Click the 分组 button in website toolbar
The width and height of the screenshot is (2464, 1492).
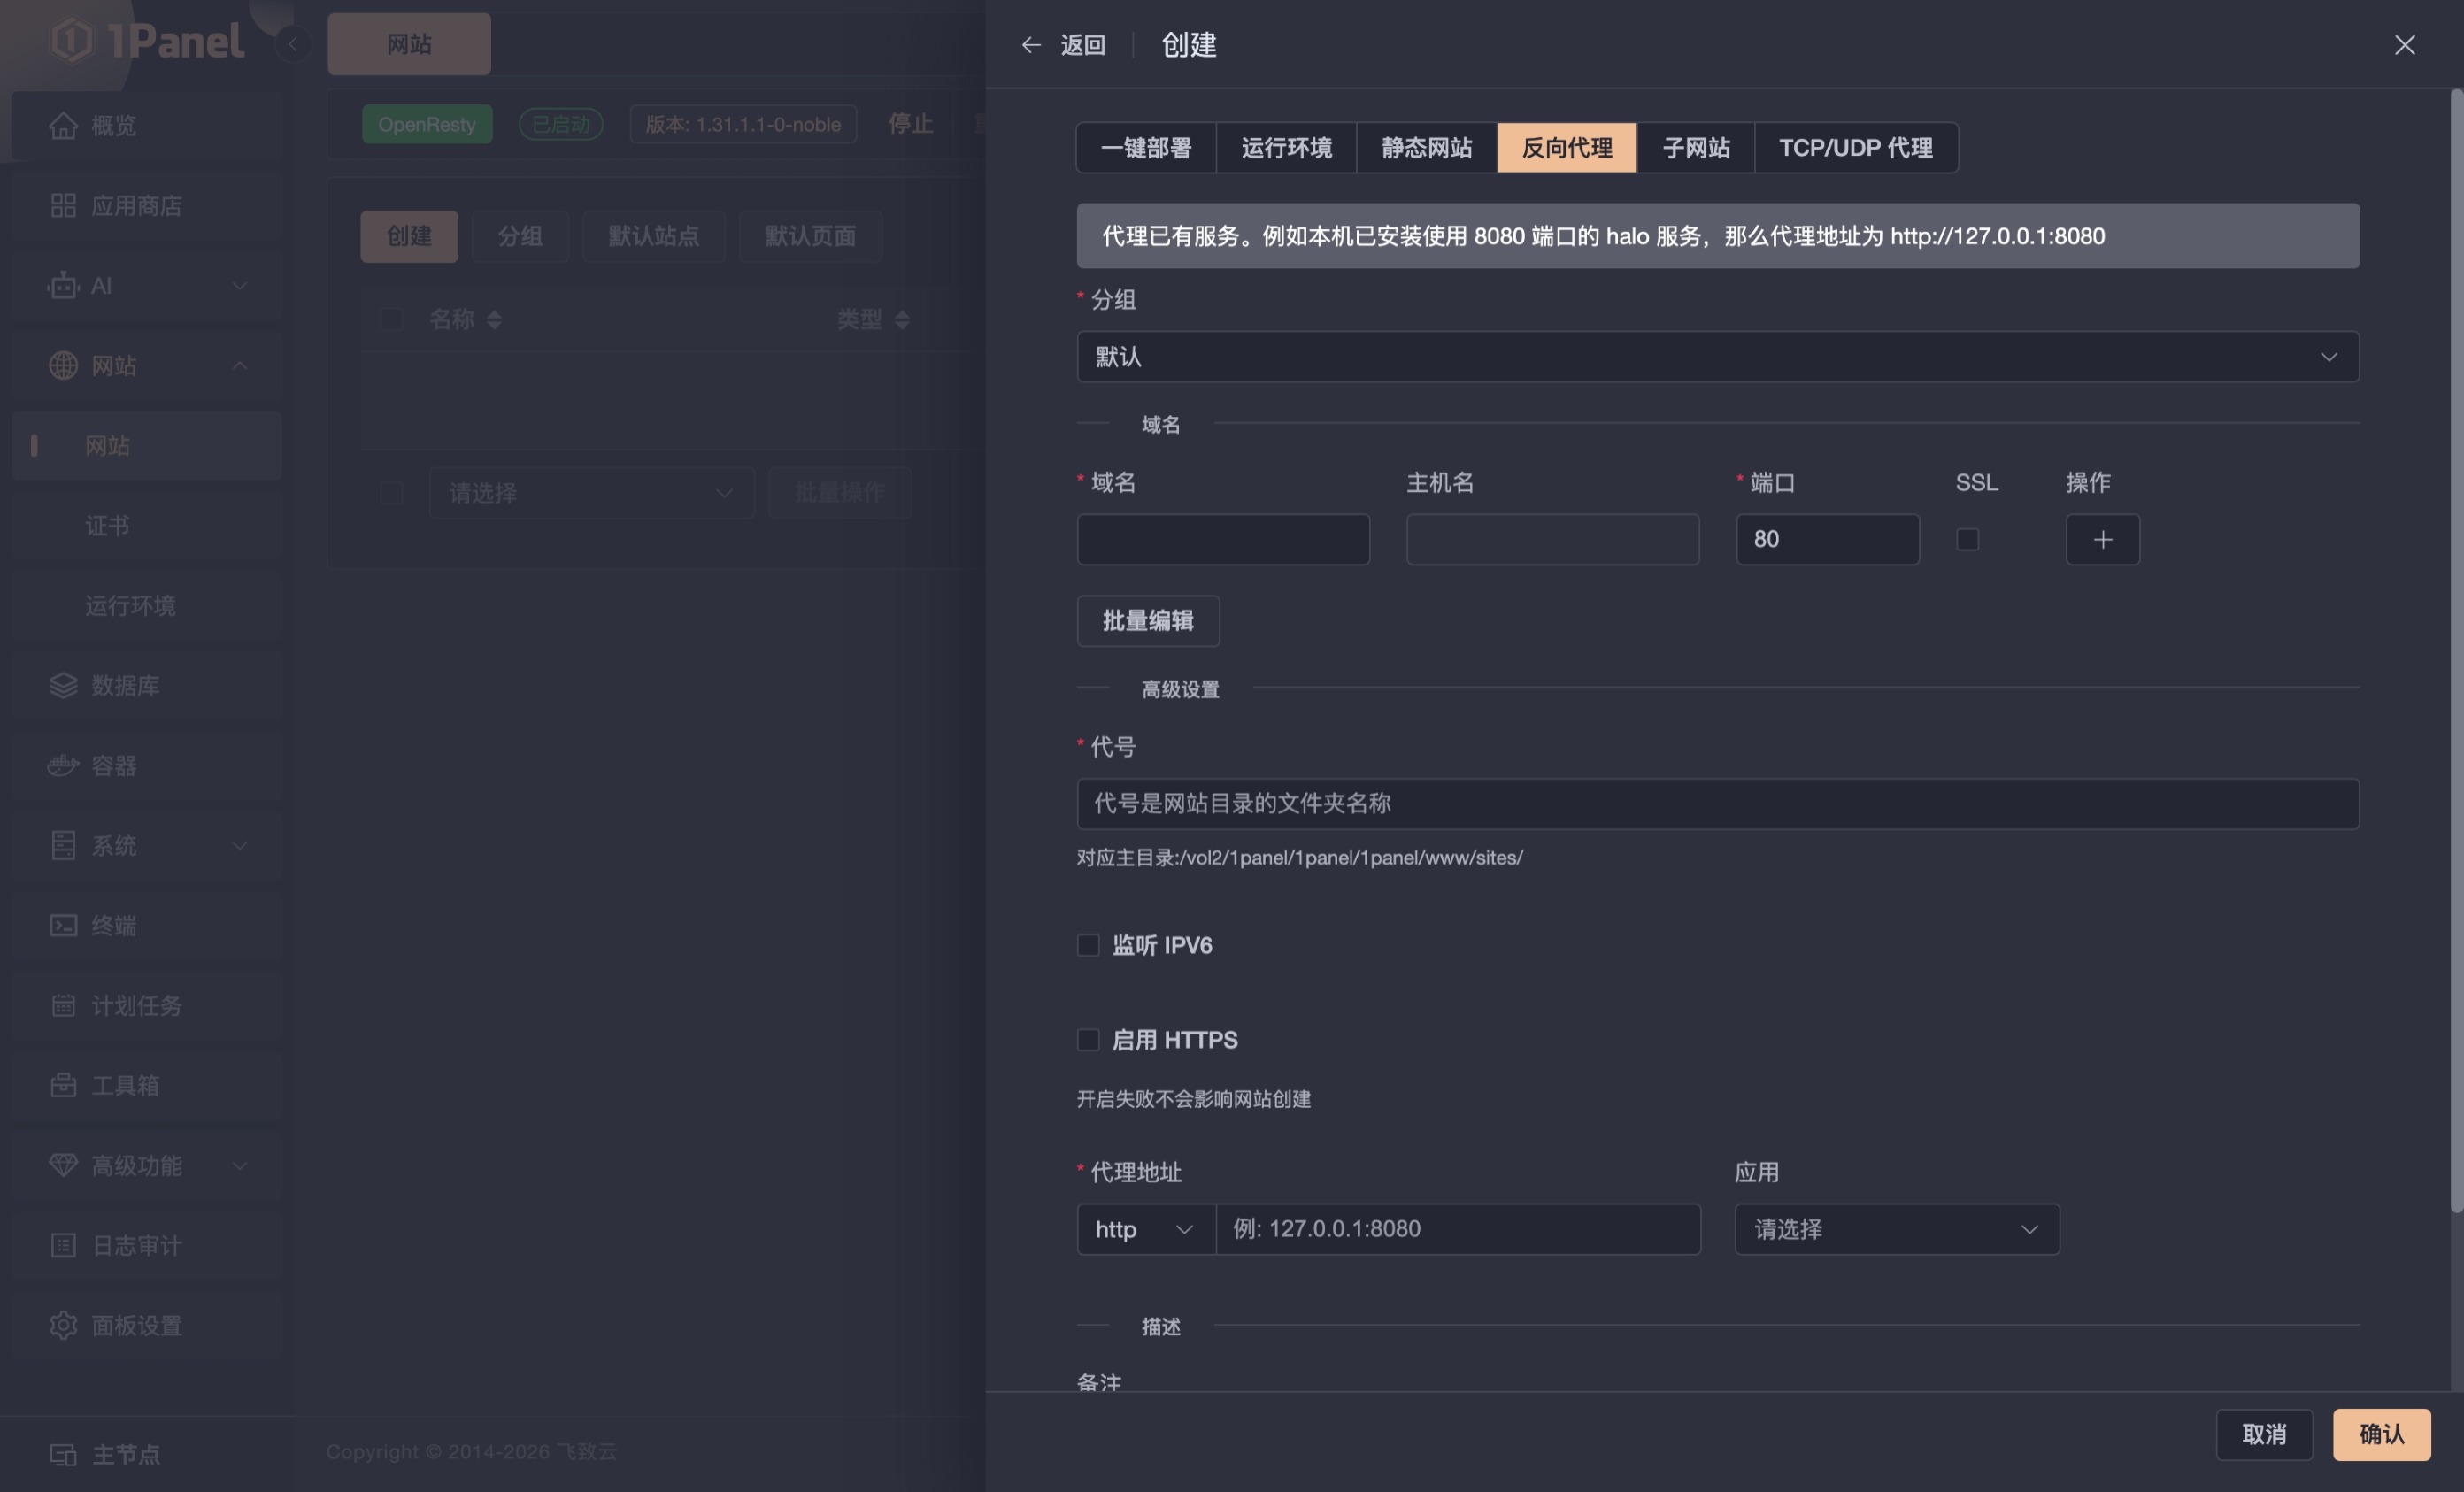pyautogui.click(x=520, y=237)
